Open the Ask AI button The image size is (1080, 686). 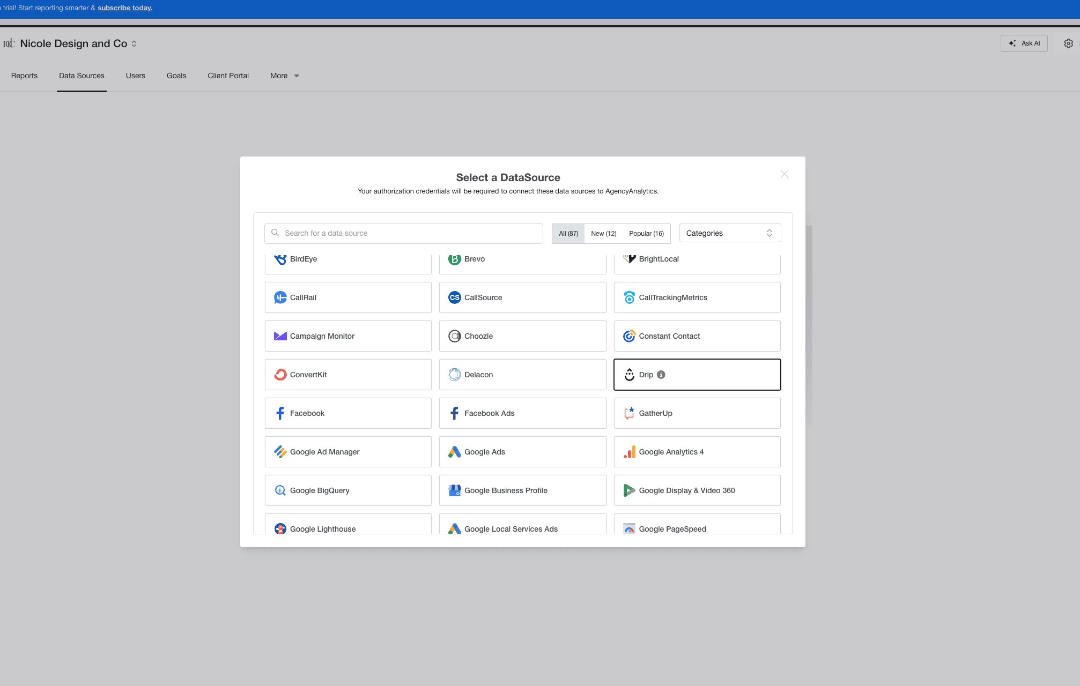tap(1024, 43)
